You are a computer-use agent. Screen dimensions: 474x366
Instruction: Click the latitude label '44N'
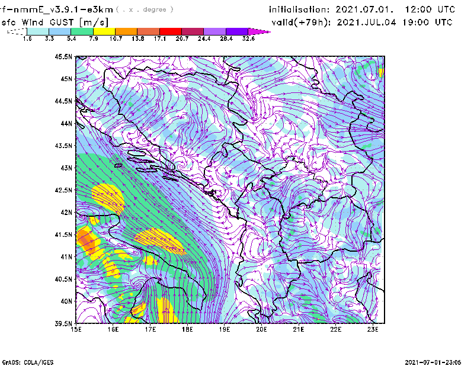tap(66, 123)
